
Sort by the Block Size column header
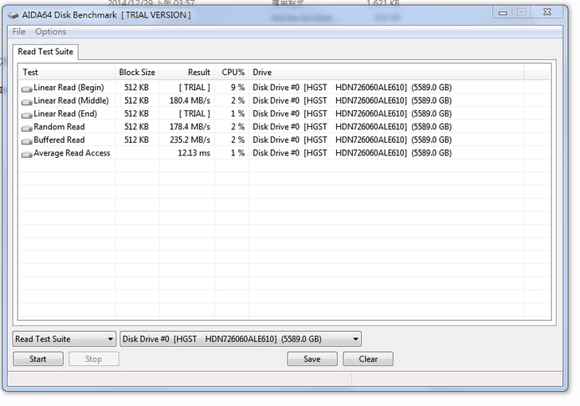(137, 73)
